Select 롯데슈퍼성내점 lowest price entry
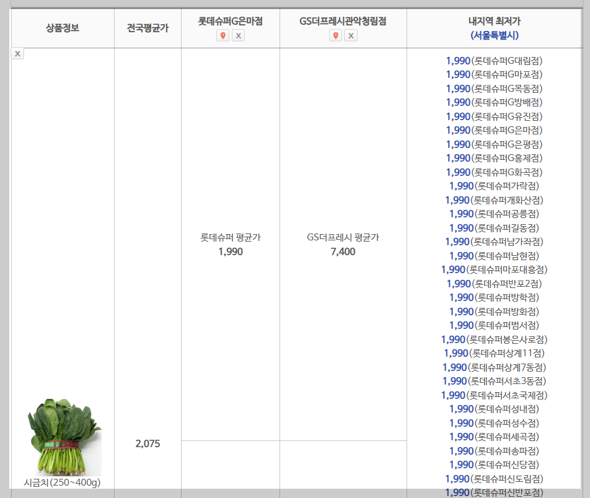The image size is (590, 498). (495, 409)
